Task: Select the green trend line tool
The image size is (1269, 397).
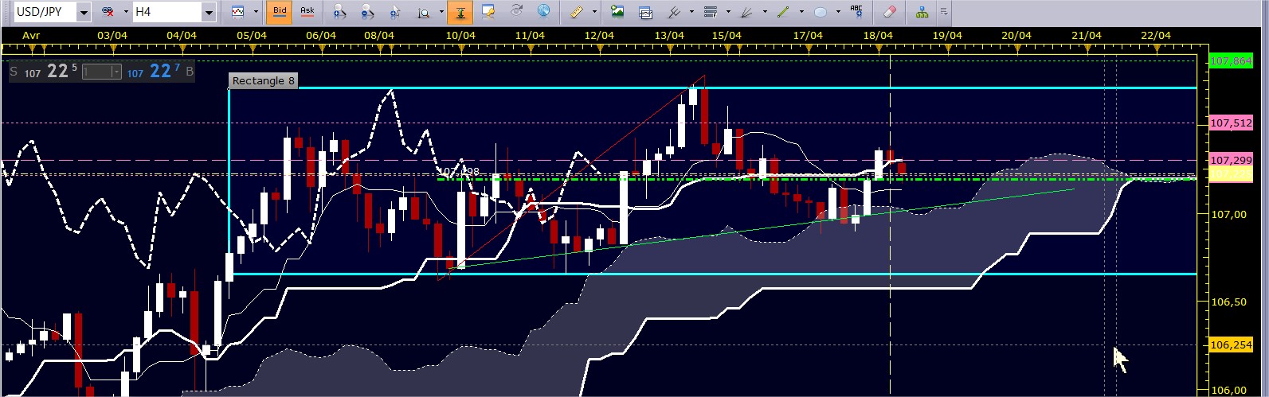Action: point(784,12)
